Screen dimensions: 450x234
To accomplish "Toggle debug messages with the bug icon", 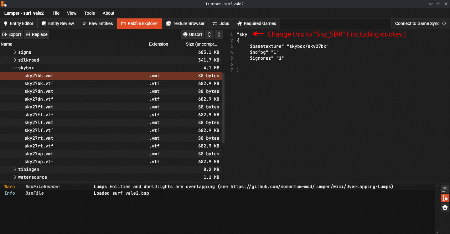I will click(445, 207).
